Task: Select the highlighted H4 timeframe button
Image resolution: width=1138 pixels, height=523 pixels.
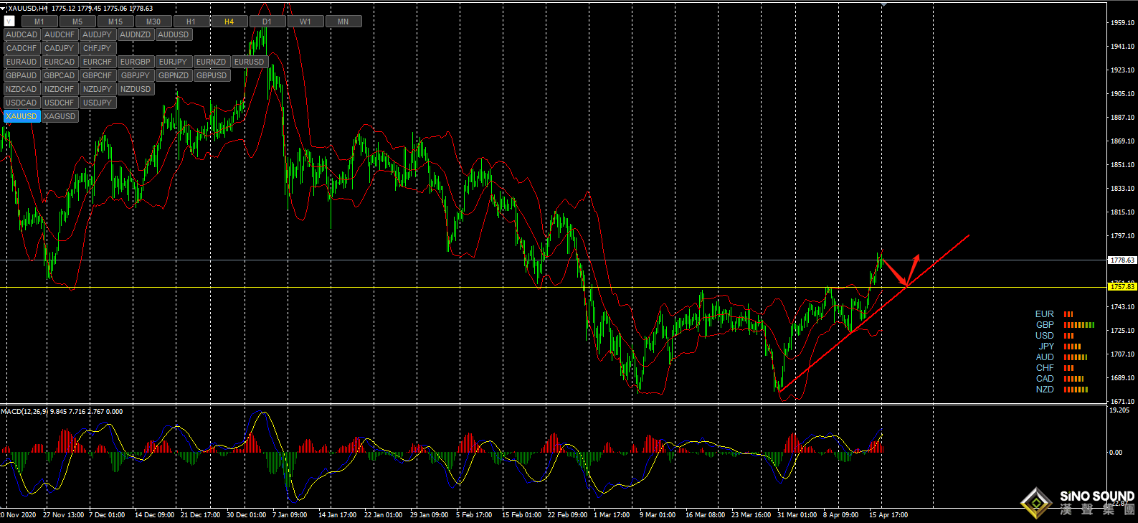Action: tap(229, 22)
